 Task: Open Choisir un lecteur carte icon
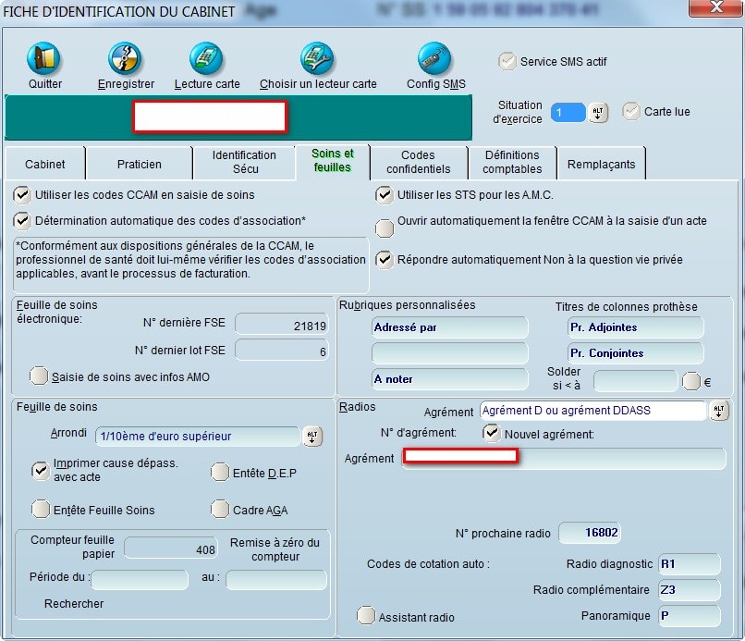click(317, 59)
